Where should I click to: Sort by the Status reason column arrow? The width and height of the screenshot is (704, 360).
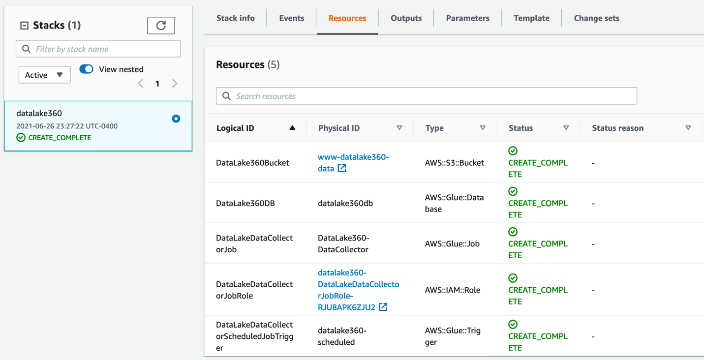tap(688, 128)
